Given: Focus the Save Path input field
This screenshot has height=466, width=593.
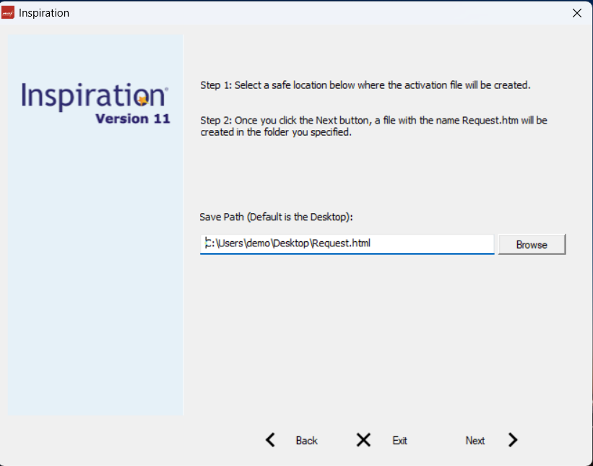Looking at the screenshot, I should 347,244.
